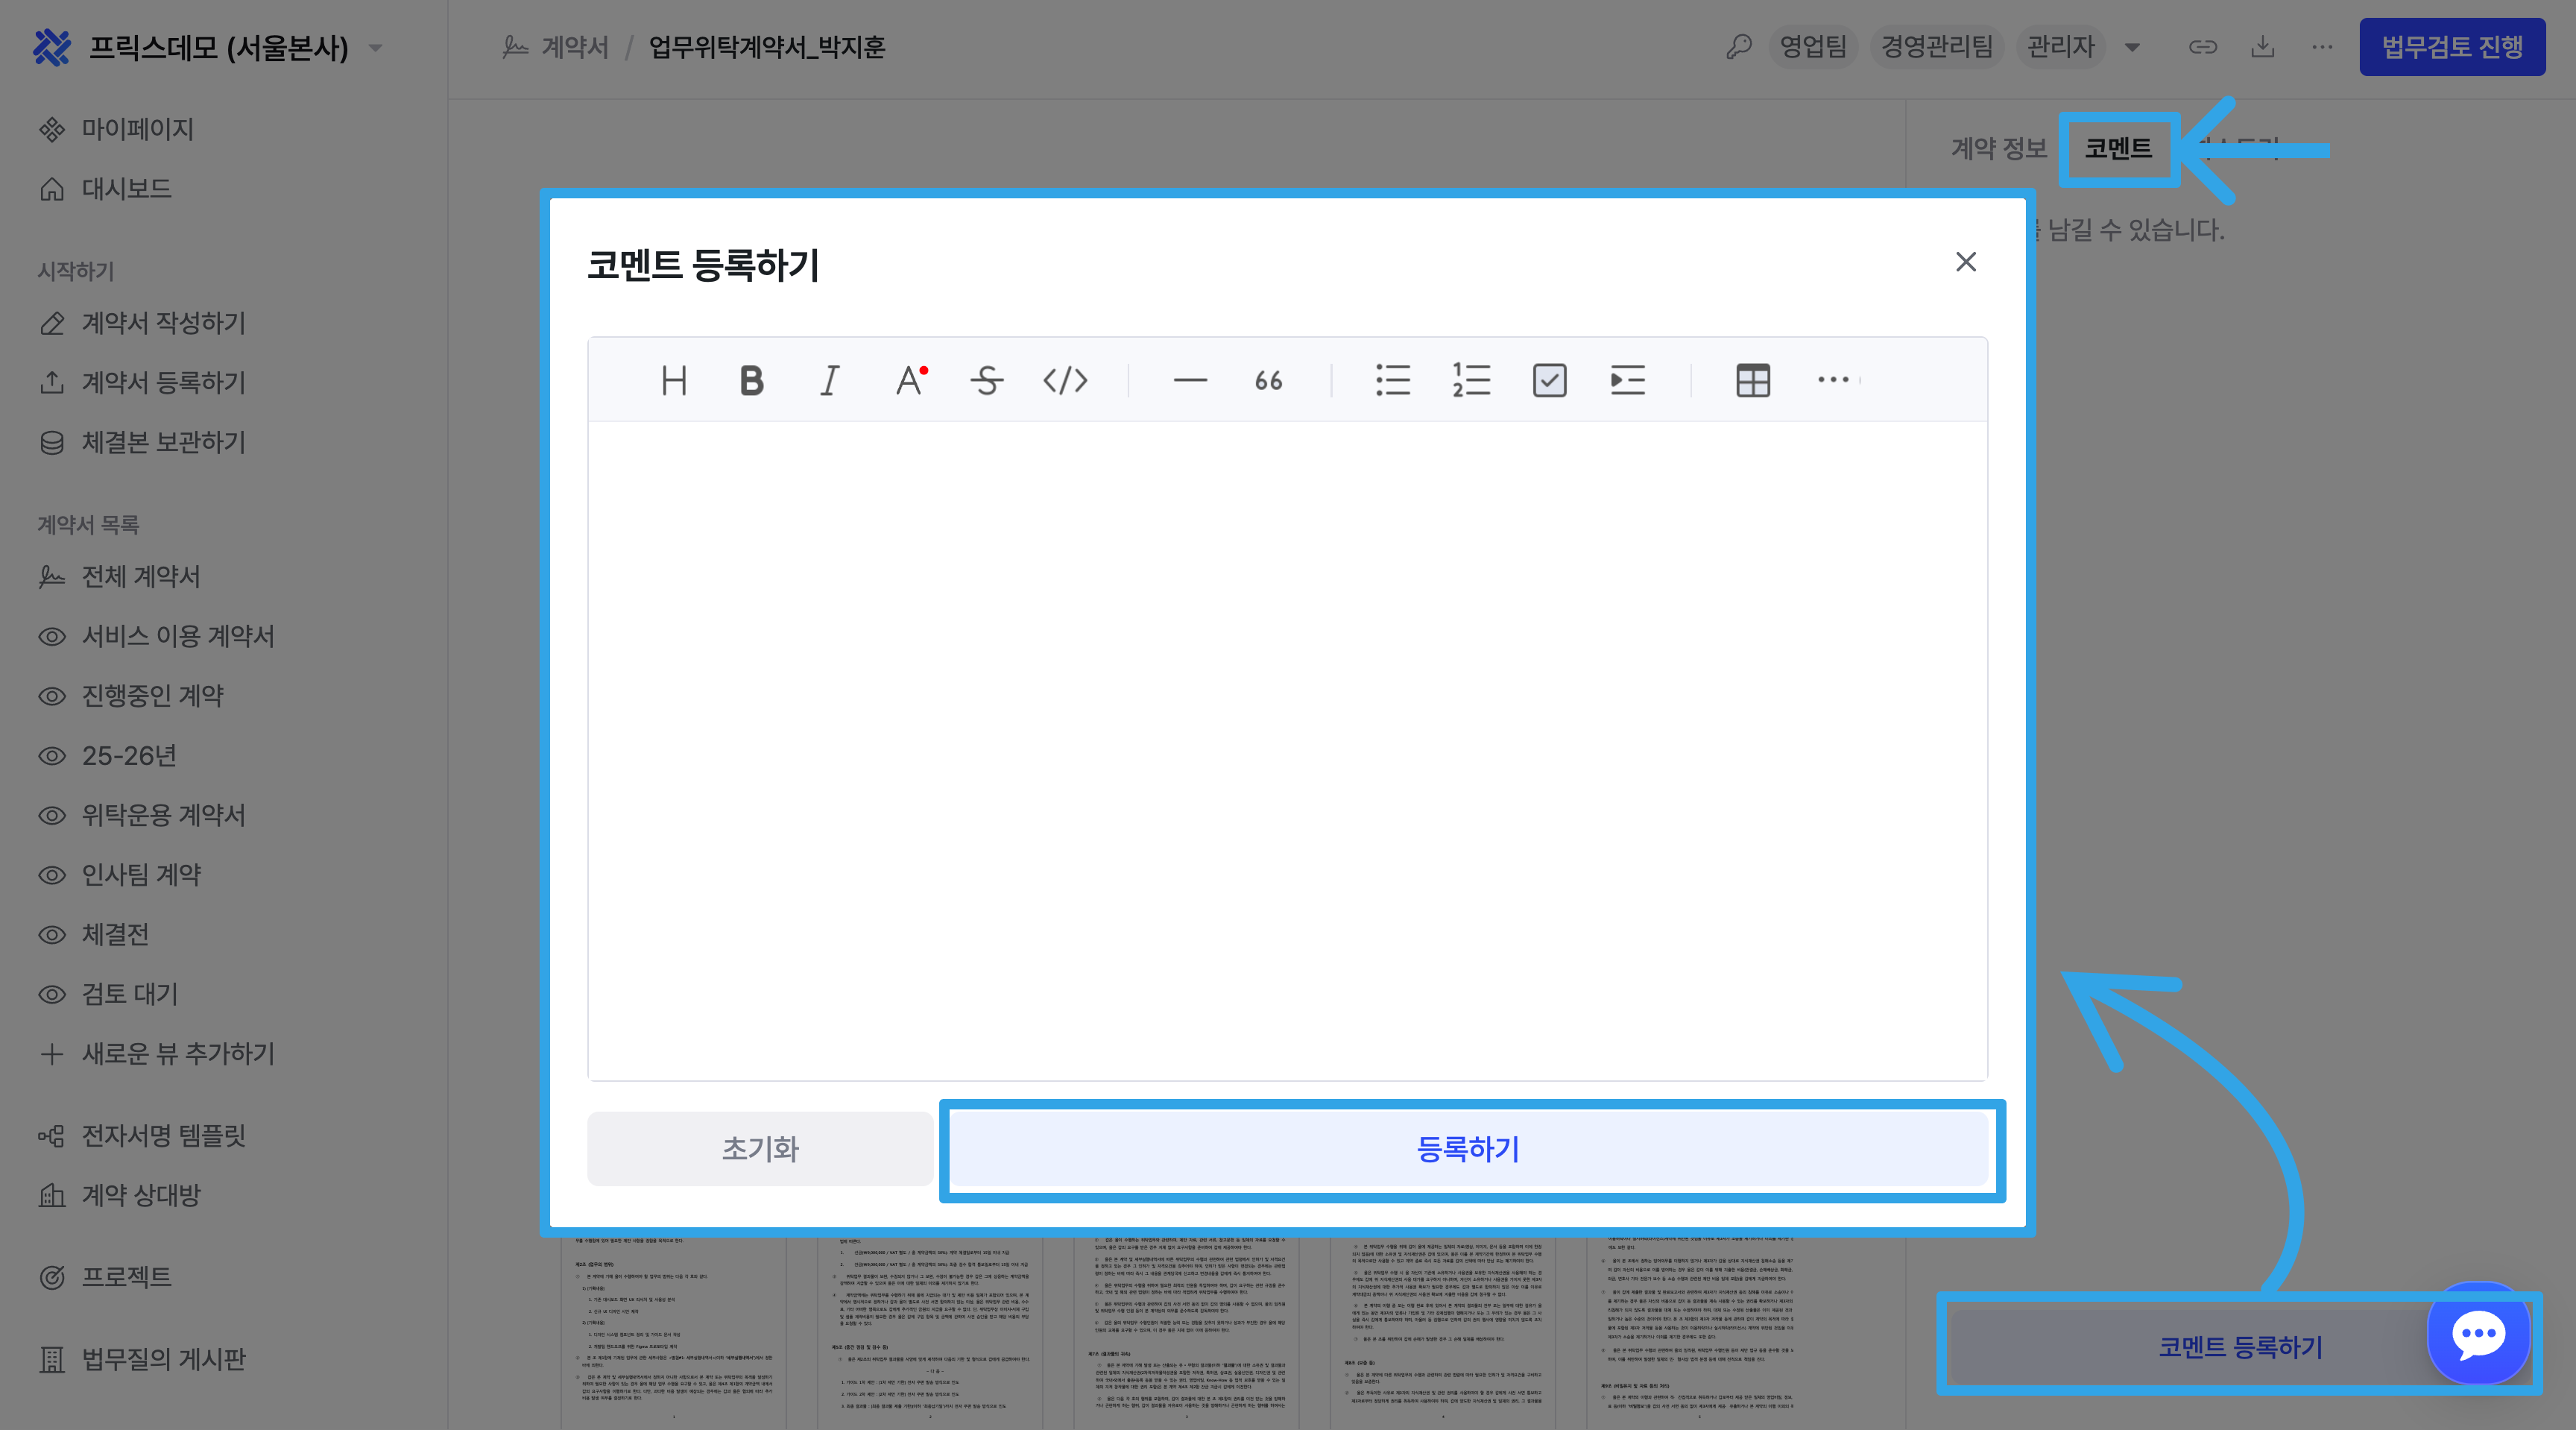Viewport: 2576px width, 1430px height.
Task: Show more editor tools via ellipsis
Action: point(1832,380)
